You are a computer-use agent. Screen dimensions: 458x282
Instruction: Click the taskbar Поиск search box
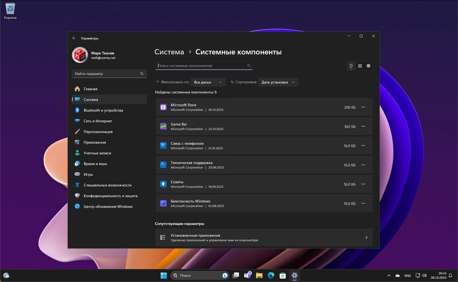[200, 276]
